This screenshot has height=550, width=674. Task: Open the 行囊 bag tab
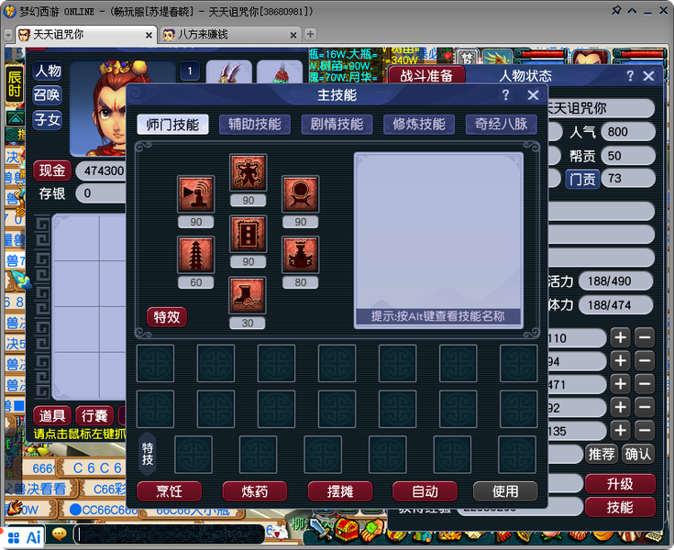94,416
